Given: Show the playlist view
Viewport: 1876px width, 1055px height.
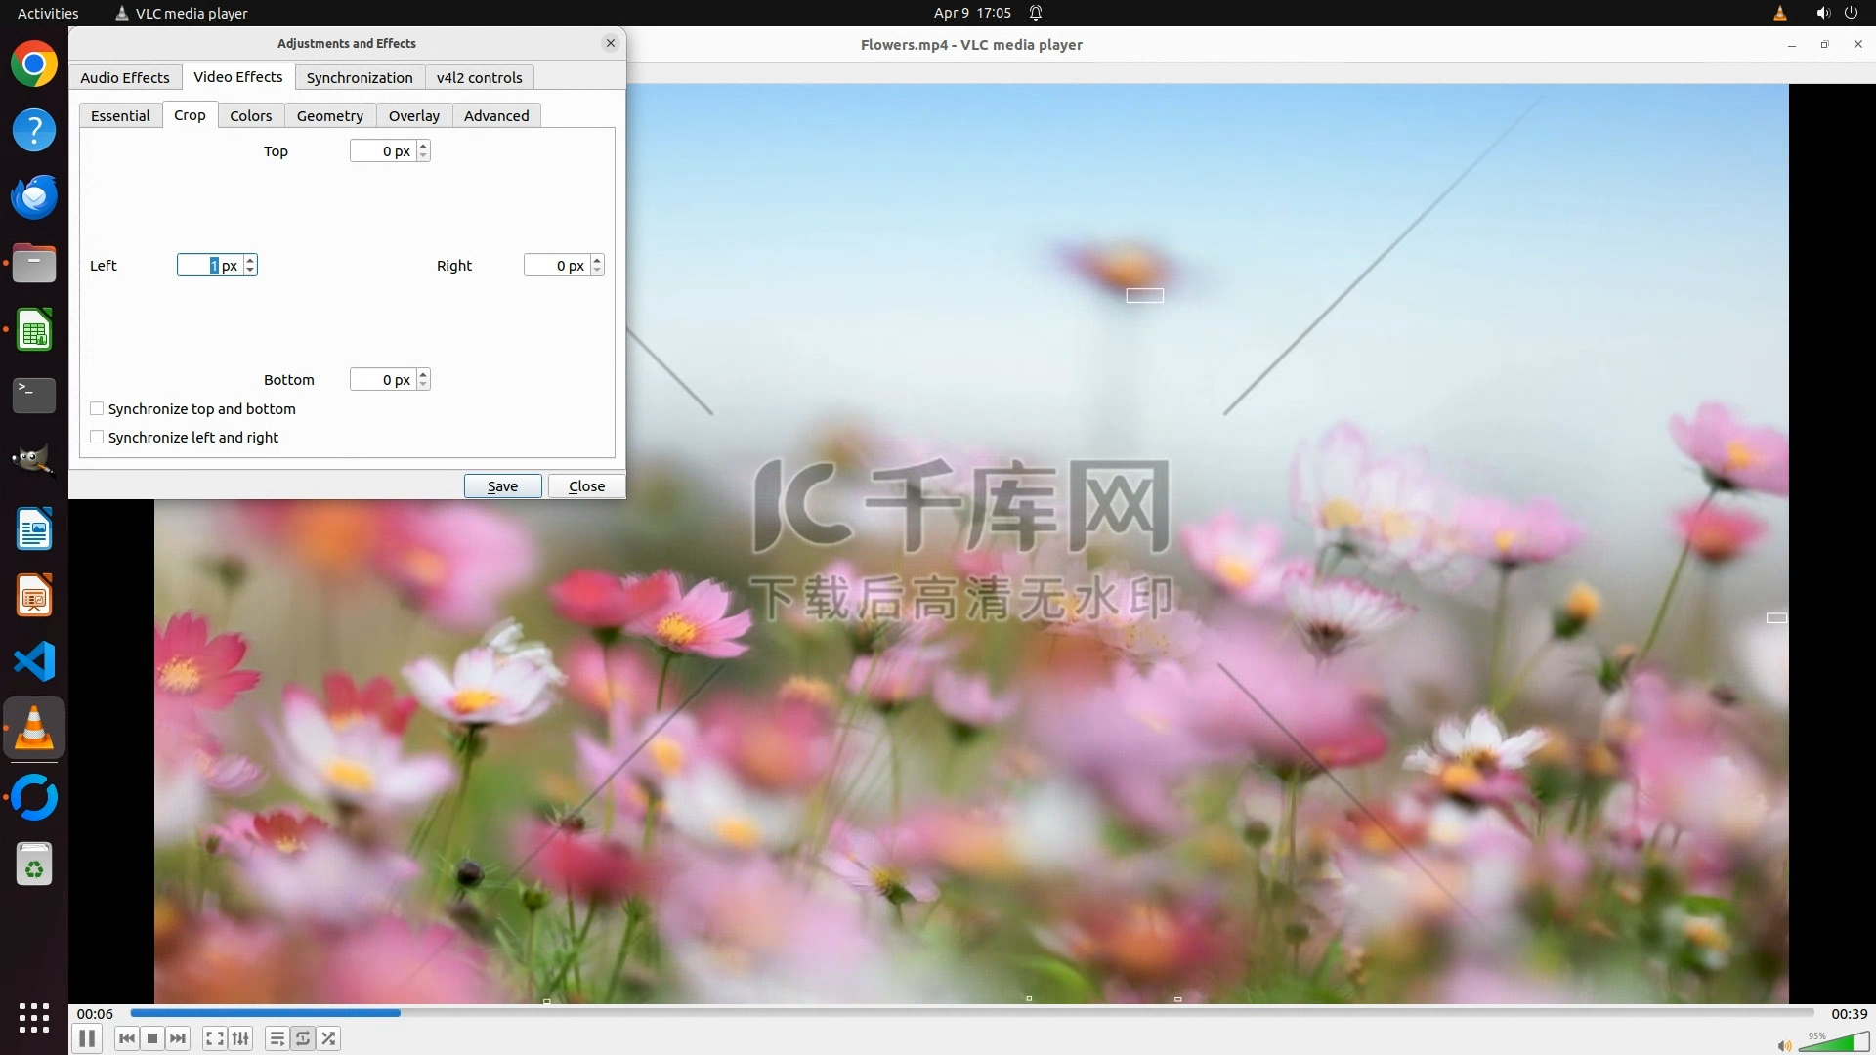Looking at the screenshot, I should pos(277,1038).
